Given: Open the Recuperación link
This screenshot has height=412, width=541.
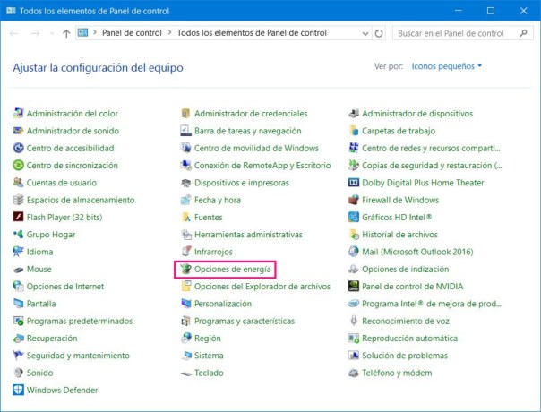Looking at the screenshot, I should click(52, 338).
